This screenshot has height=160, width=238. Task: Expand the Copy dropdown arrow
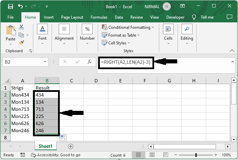tap(28, 35)
